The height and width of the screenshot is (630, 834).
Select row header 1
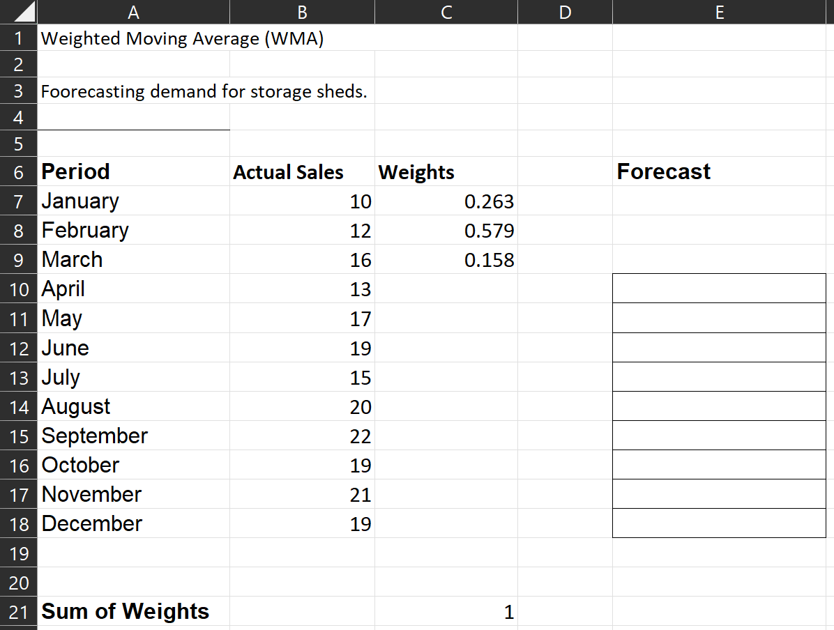[19, 38]
